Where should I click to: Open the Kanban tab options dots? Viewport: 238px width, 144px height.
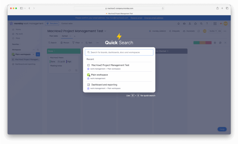[70, 36]
